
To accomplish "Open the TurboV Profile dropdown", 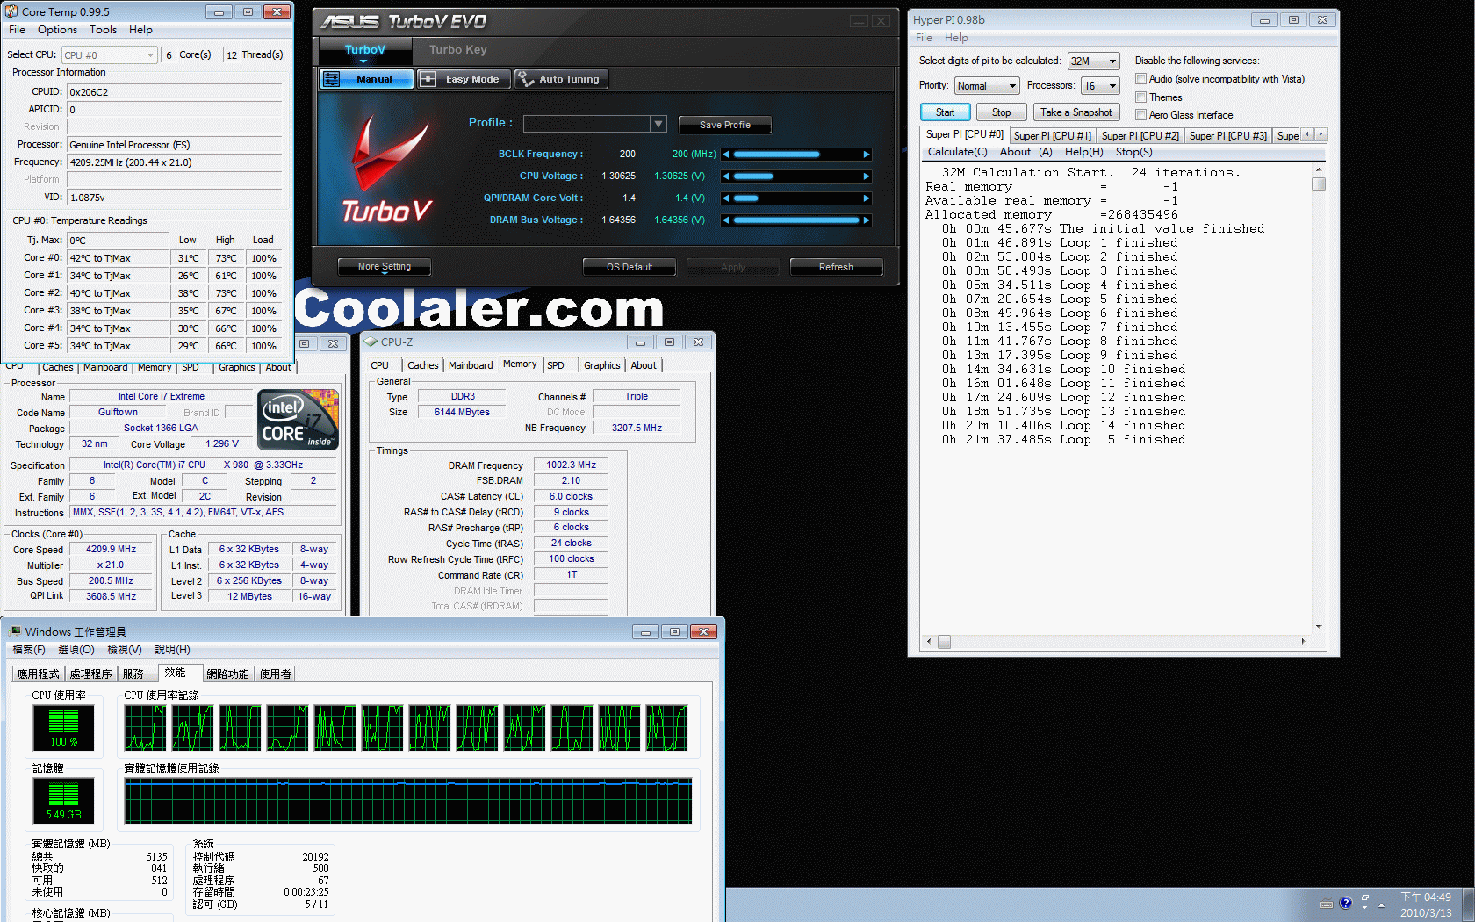I will click(658, 124).
